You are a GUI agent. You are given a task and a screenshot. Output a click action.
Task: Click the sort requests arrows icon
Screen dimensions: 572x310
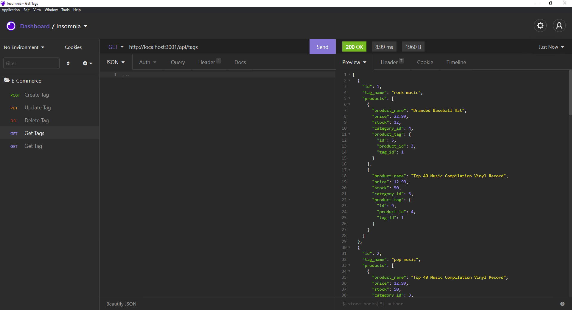[68, 63]
